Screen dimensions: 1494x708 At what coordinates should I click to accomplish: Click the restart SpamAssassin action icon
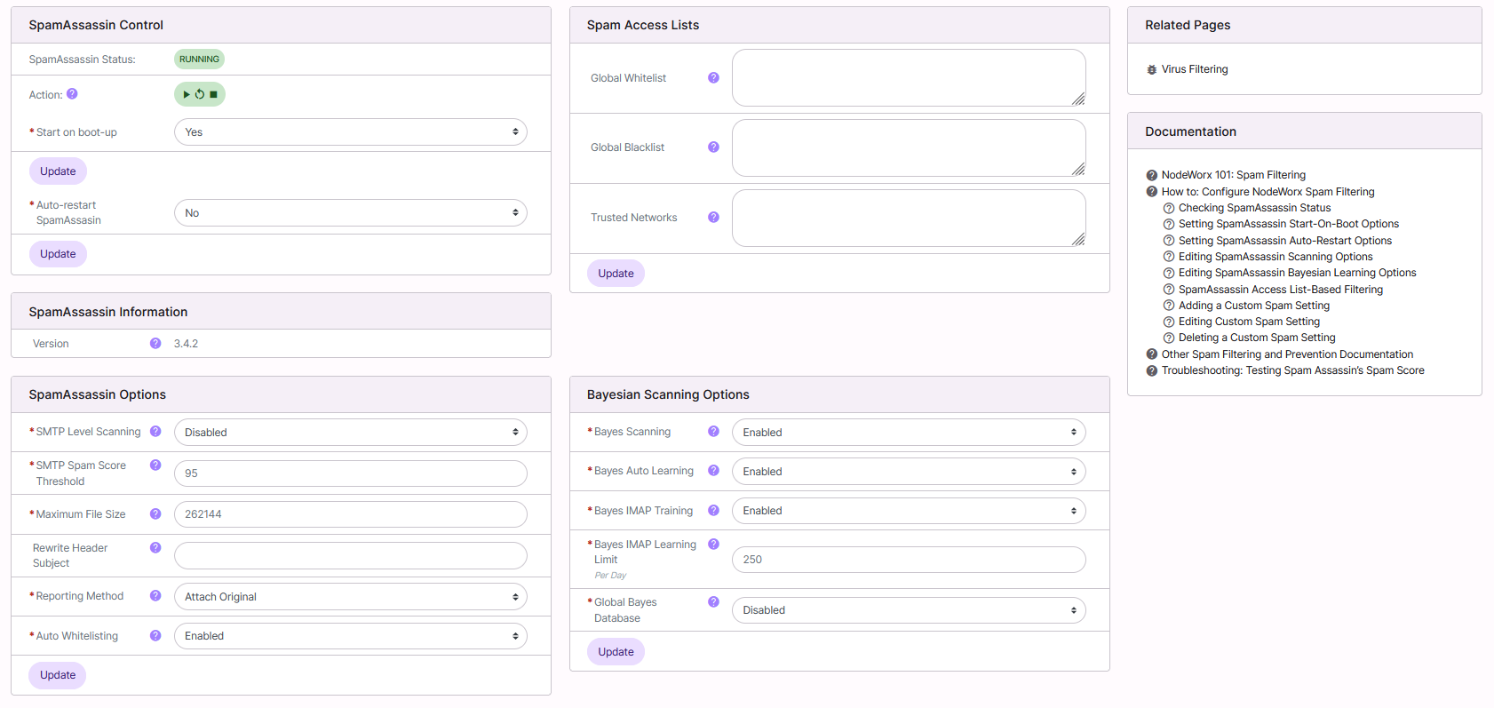(200, 94)
